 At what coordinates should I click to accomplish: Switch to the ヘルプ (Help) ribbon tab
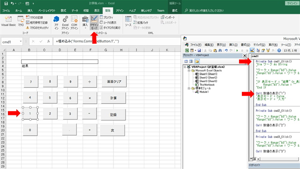[132, 10]
